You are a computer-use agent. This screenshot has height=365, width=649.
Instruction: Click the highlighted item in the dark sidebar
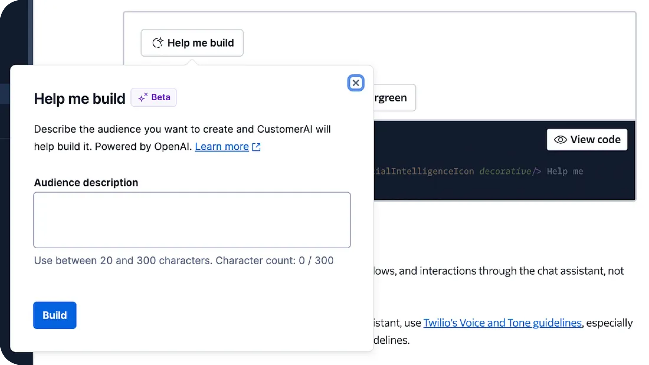point(5,94)
